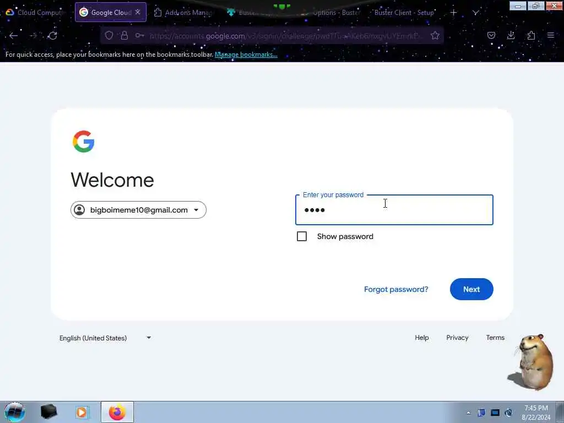This screenshot has width=564, height=423.
Task: Open the Extensions puzzle icon
Action: point(532,36)
